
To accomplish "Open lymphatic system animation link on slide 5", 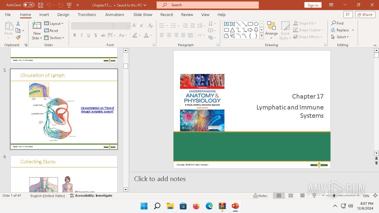I will point(97,110).
